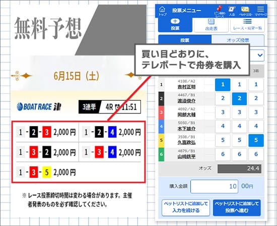Open racer 岡部大輔 profile link
The image size is (277, 226).
tap(186, 115)
